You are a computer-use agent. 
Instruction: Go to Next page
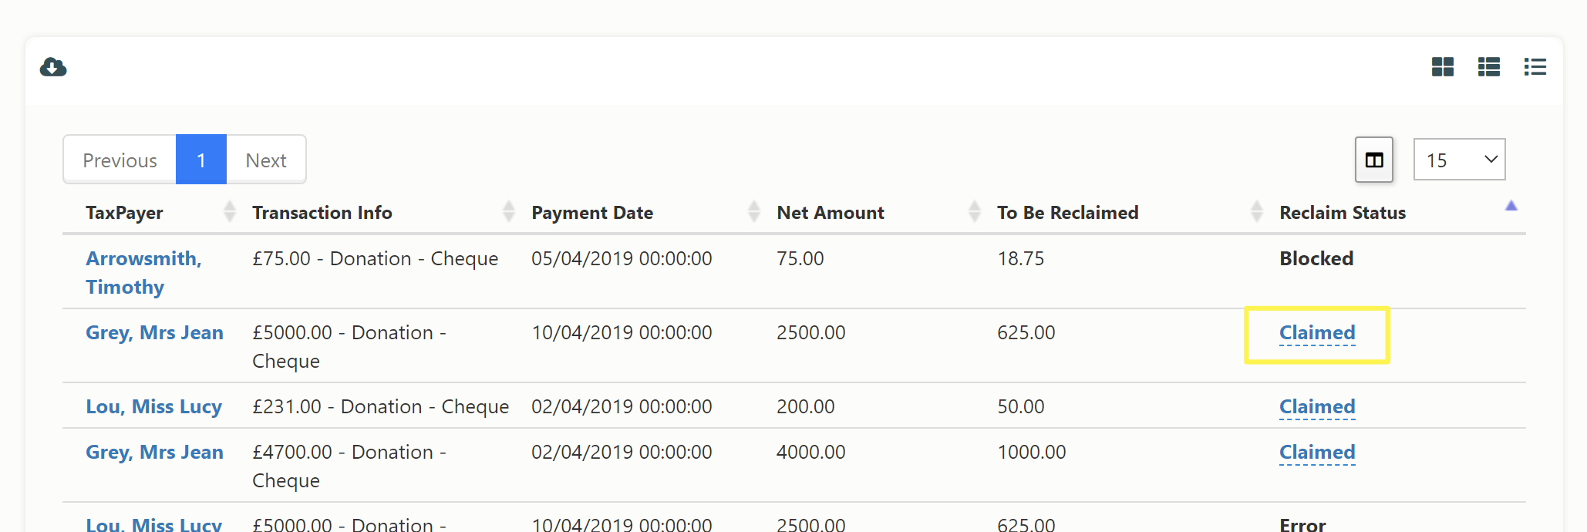266,160
